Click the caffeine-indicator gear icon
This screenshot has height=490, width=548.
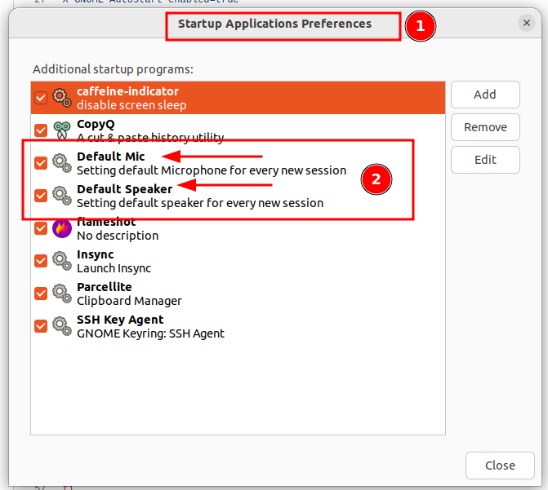62,98
